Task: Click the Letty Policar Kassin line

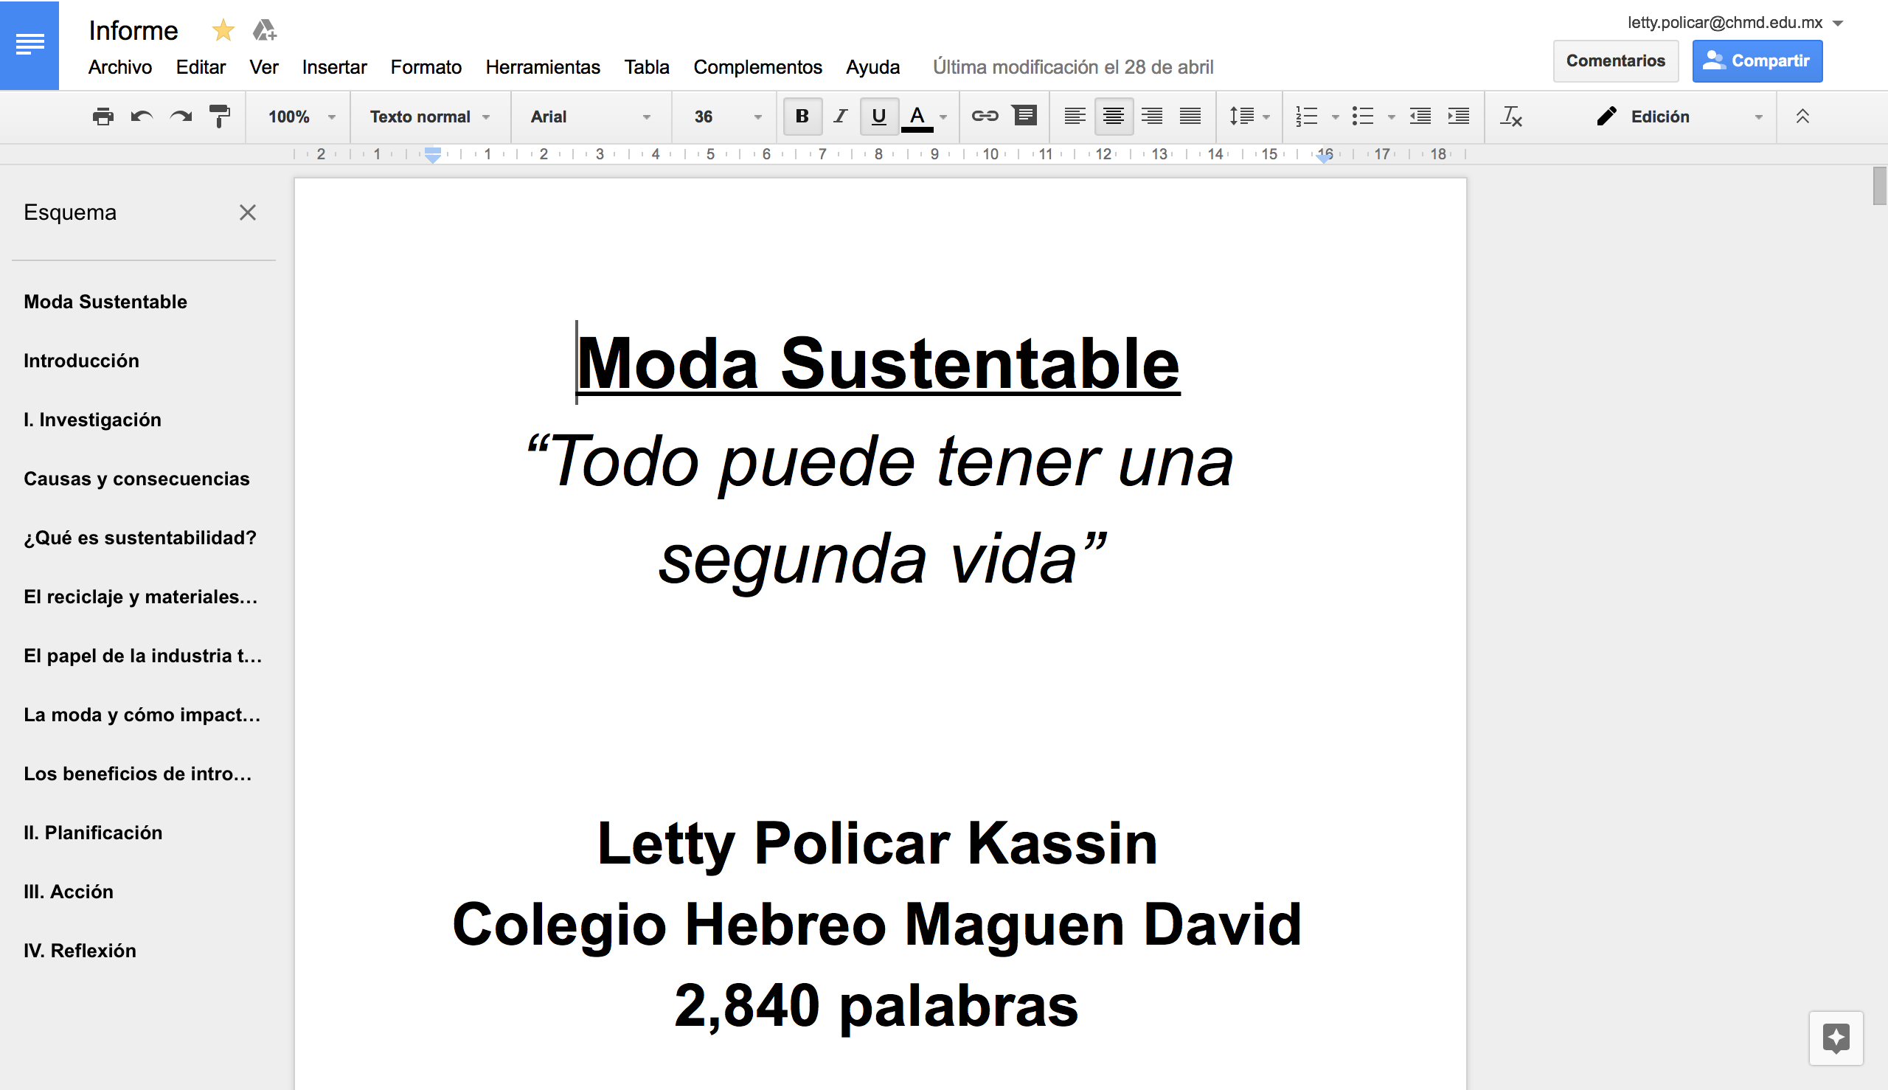Action: [877, 843]
